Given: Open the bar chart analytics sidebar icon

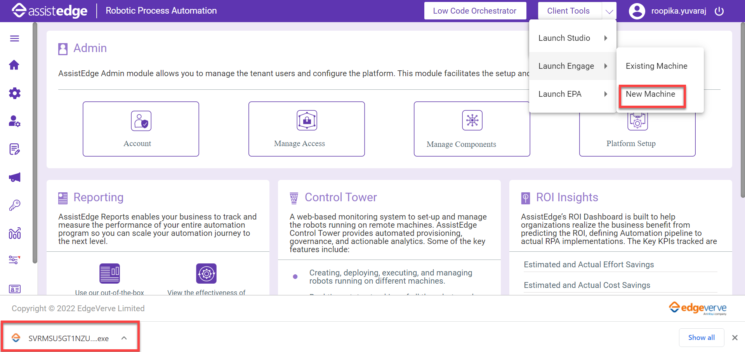Looking at the screenshot, I should tap(14, 233).
